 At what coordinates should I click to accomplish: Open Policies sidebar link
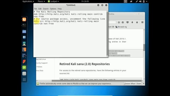tap(39, 67)
